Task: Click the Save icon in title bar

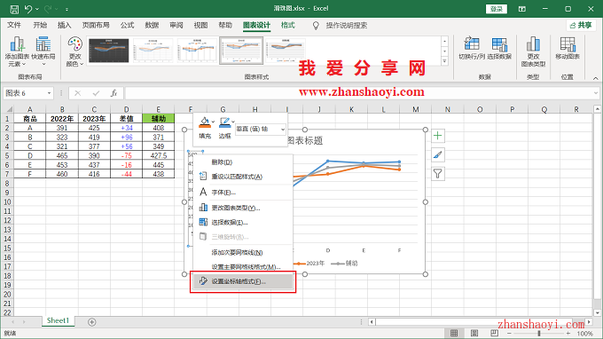Action: tap(14, 9)
